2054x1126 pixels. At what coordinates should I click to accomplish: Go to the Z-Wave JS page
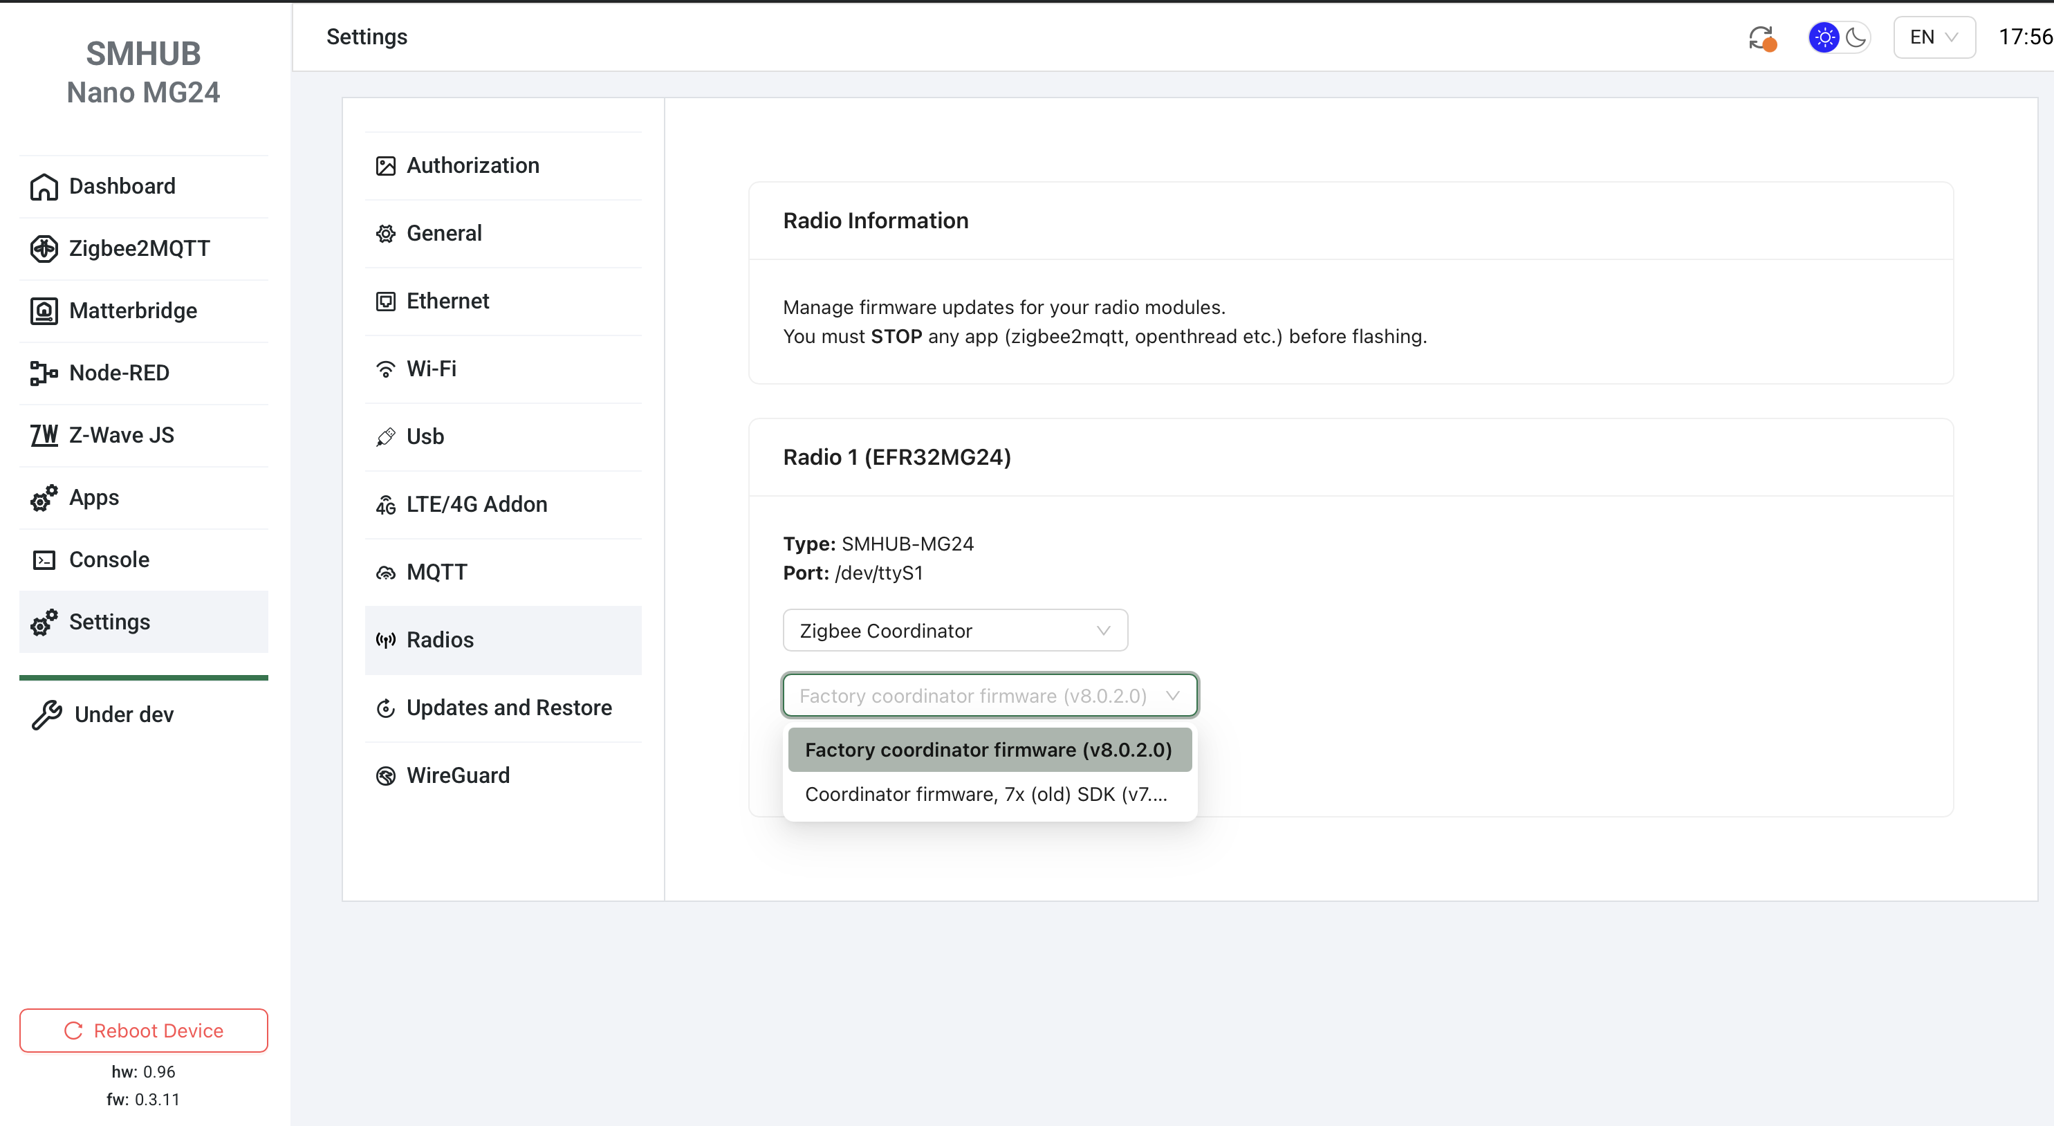pyautogui.click(x=144, y=436)
